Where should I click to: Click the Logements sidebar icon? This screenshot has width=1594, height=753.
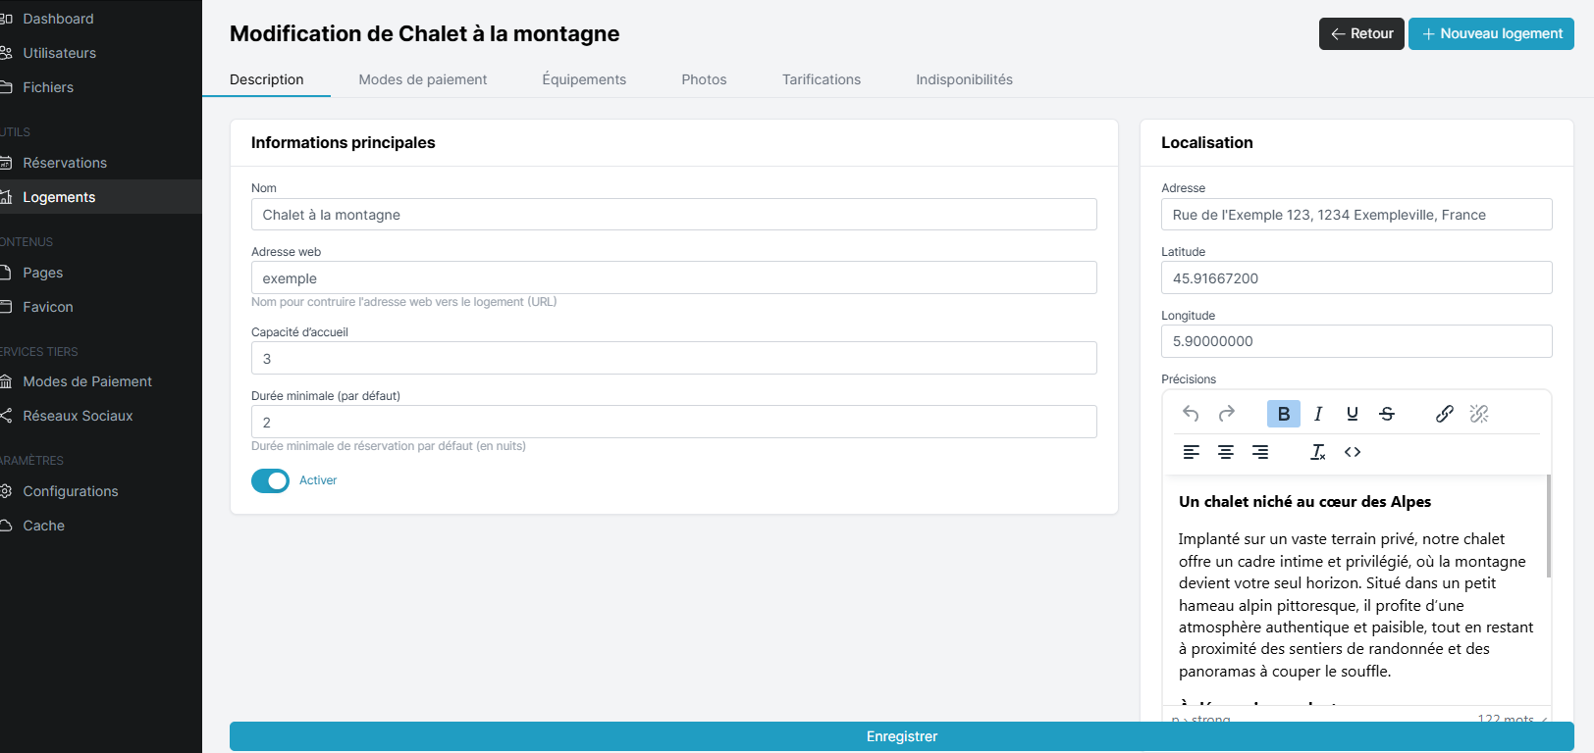point(5,197)
